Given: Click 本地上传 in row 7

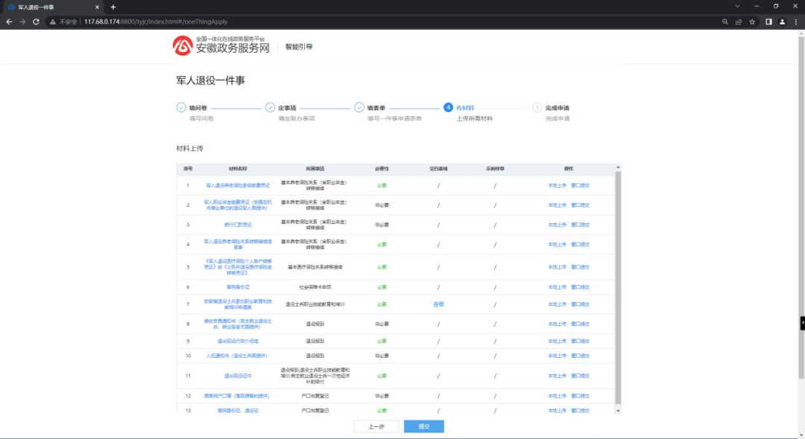Looking at the screenshot, I should (557, 304).
